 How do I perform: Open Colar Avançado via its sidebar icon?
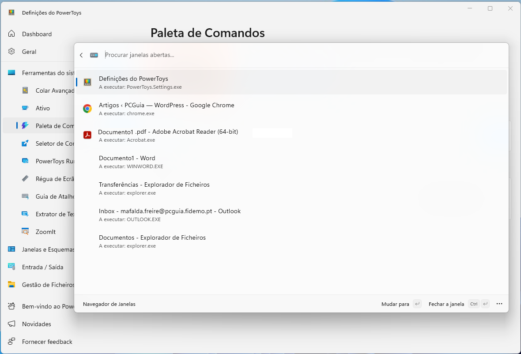[25, 90]
